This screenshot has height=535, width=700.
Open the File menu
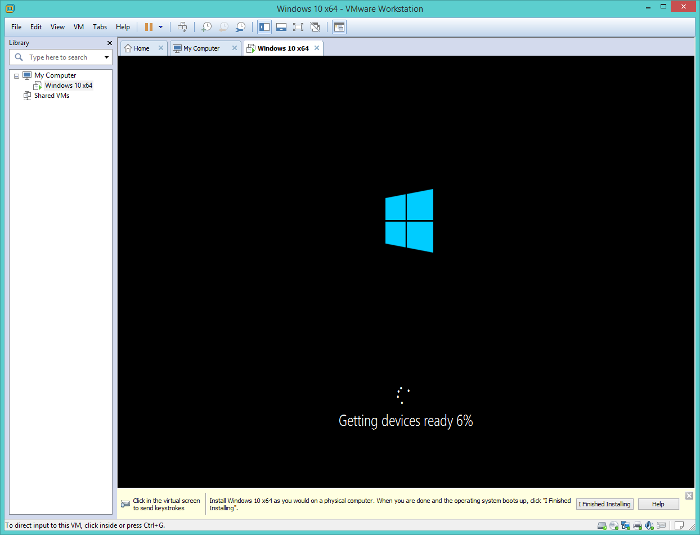coord(16,27)
